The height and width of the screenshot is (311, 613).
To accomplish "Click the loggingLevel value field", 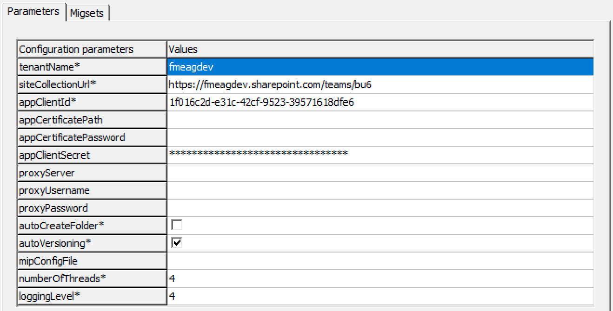I will point(380,296).
